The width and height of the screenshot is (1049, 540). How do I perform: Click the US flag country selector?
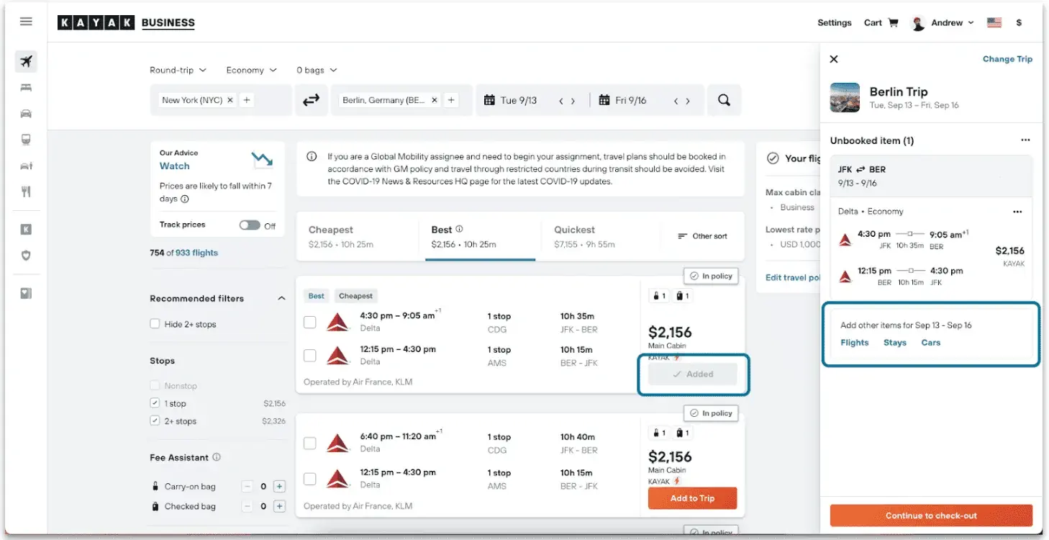[x=994, y=23]
